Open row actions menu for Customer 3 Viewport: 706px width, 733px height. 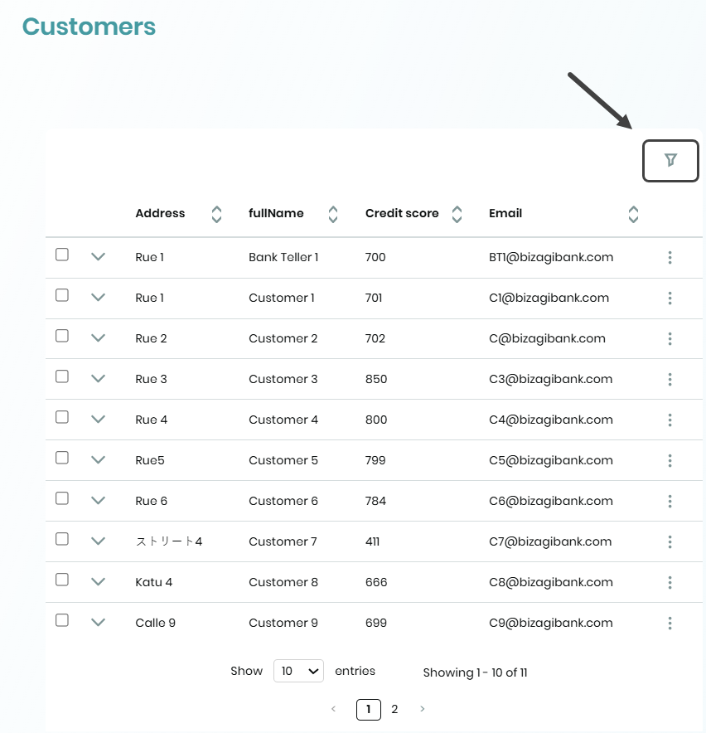670,379
